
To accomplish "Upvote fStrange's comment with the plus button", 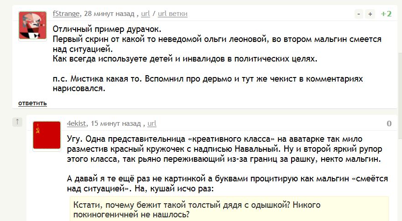I will tap(370, 14).
